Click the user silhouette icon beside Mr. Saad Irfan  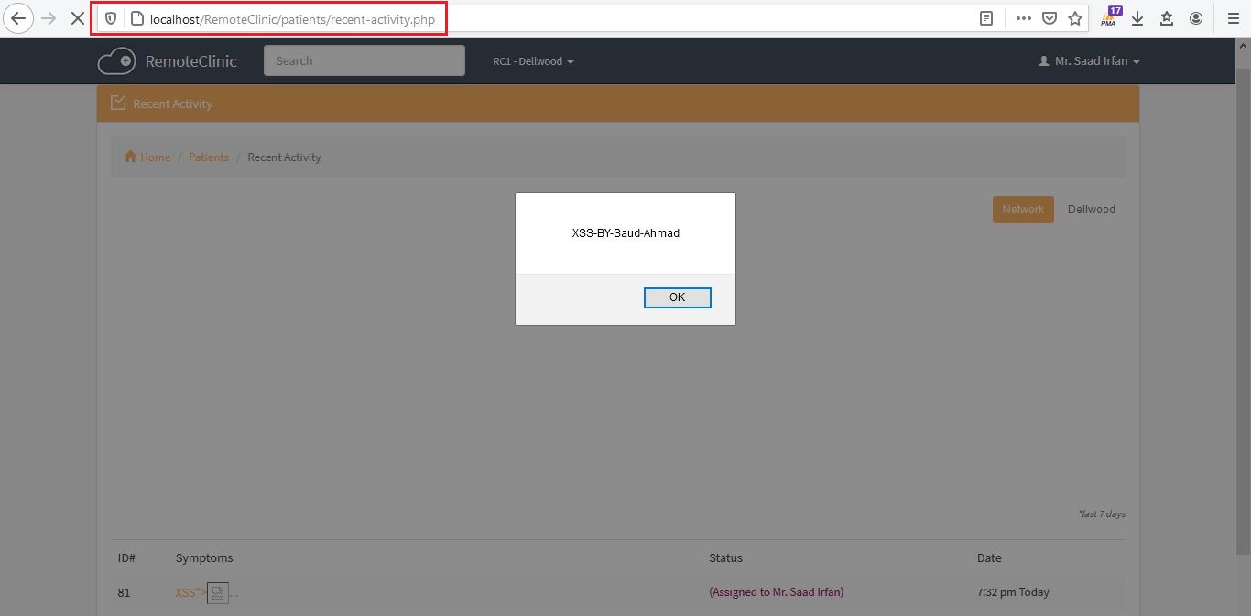pos(1043,61)
